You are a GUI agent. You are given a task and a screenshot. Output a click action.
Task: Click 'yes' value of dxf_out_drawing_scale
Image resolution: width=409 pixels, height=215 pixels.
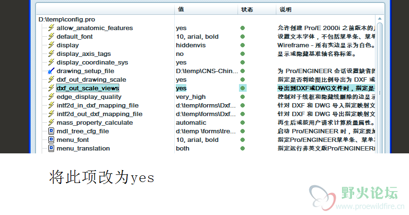click(181, 79)
